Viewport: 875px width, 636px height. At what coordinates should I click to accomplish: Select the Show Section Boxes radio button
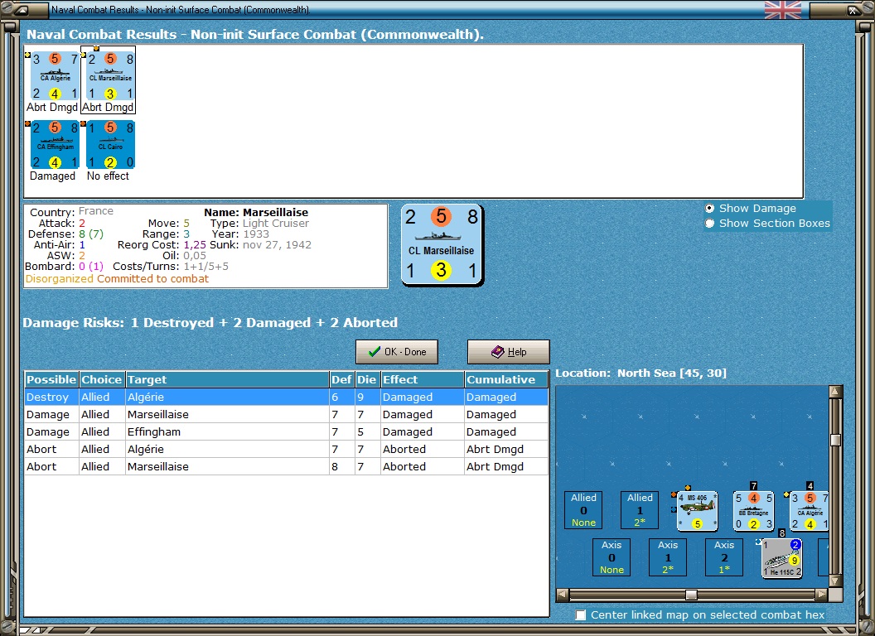click(709, 223)
